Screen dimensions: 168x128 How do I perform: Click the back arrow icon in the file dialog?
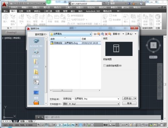pos(95,34)
